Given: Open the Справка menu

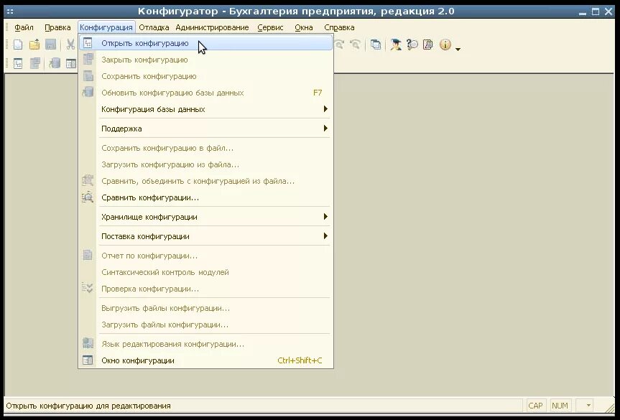Looking at the screenshot, I should click(x=339, y=27).
